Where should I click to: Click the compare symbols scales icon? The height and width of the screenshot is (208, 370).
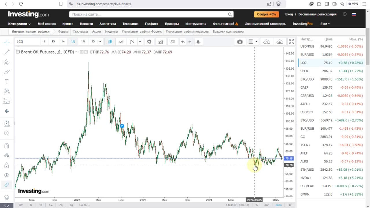click(x=173, y=42)
